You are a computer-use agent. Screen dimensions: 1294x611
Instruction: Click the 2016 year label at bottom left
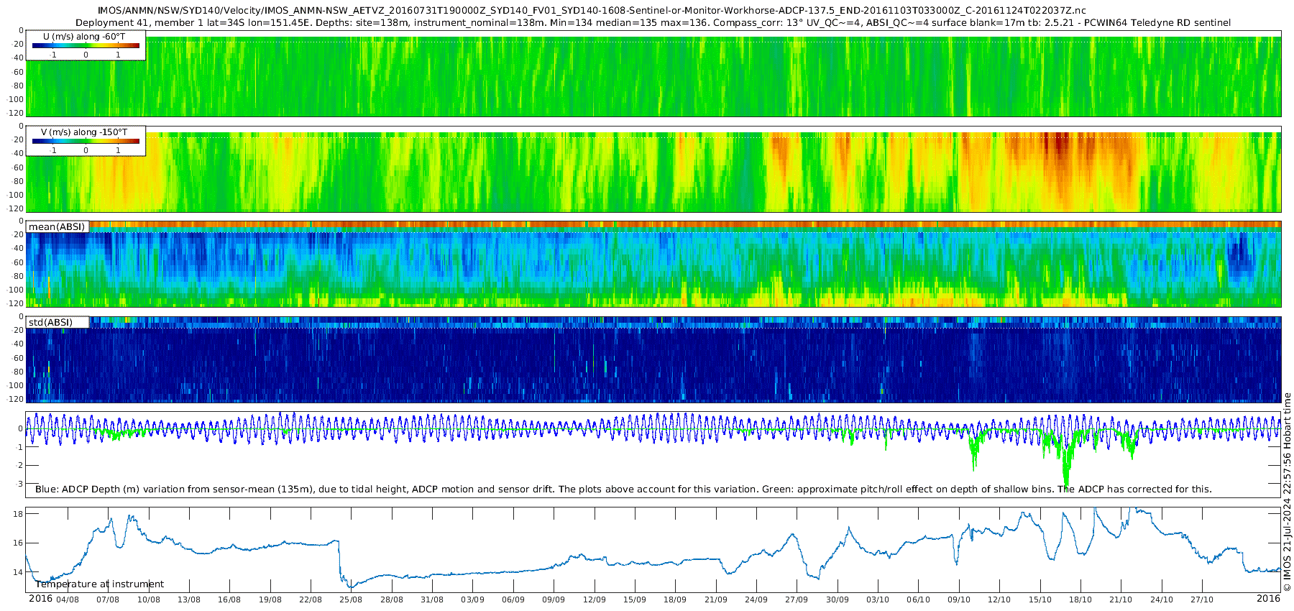pos(41,598)
